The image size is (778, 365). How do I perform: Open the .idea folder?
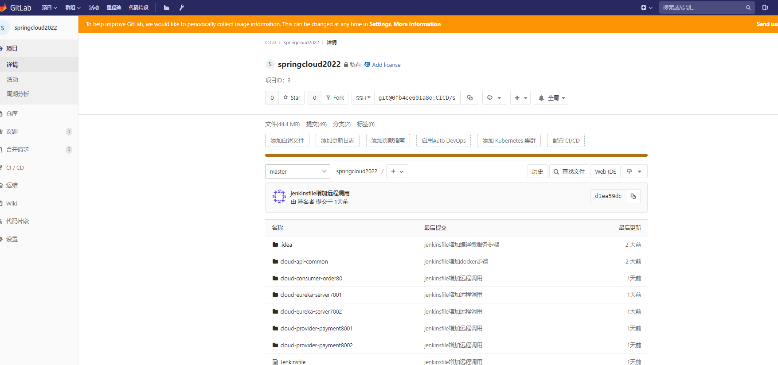[286, 245]
